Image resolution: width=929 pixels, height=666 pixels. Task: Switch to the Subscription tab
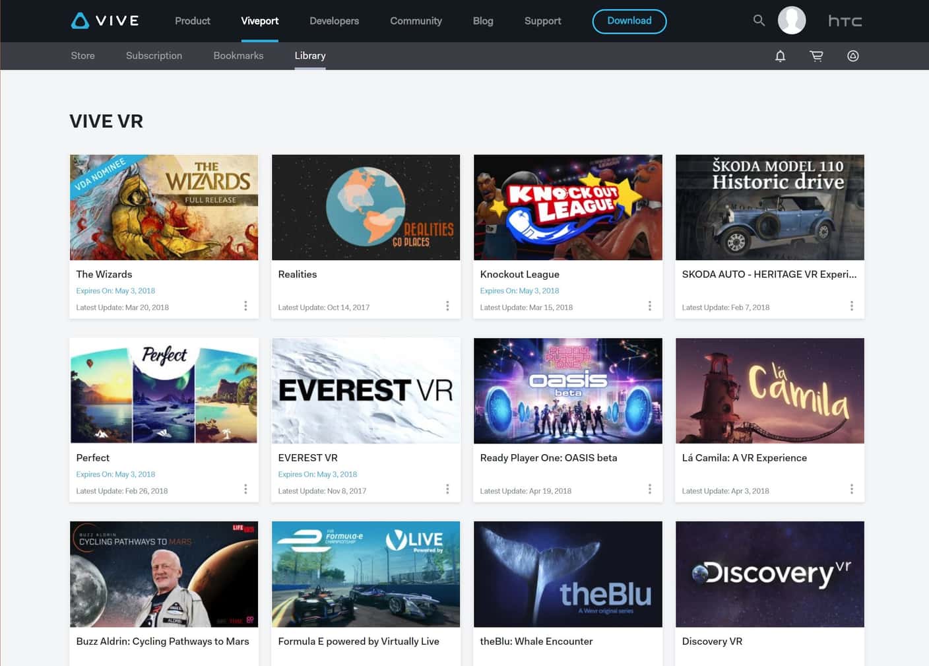coord(154,56)
